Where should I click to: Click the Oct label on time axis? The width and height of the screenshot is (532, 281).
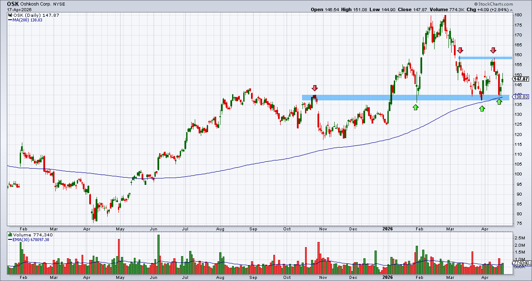pyautogui.click(x=287, y=229)
